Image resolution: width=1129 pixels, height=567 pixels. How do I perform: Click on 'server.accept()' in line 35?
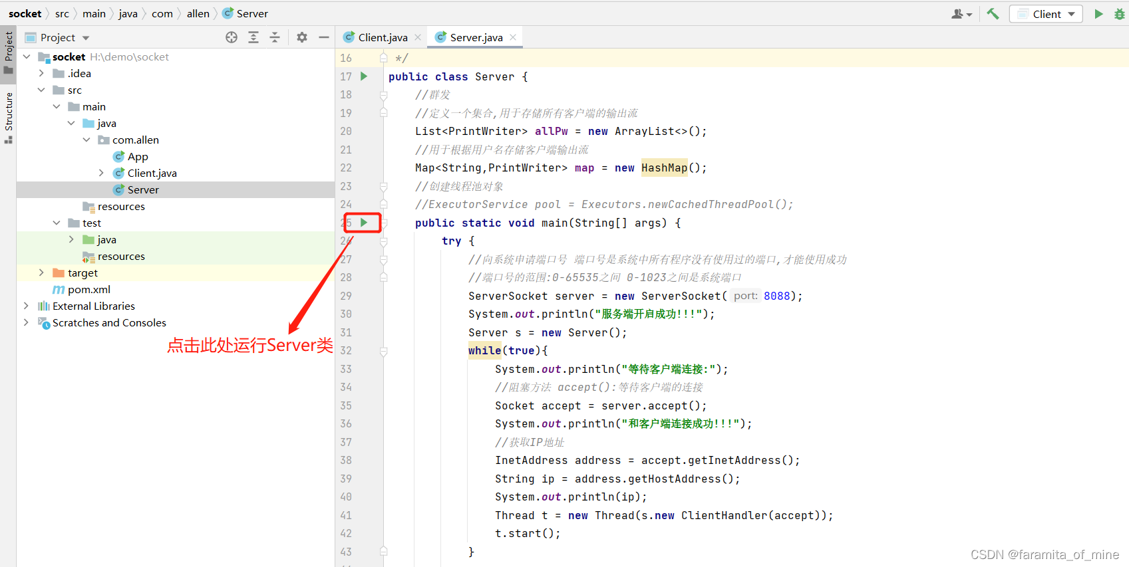(x=651, y=405)
